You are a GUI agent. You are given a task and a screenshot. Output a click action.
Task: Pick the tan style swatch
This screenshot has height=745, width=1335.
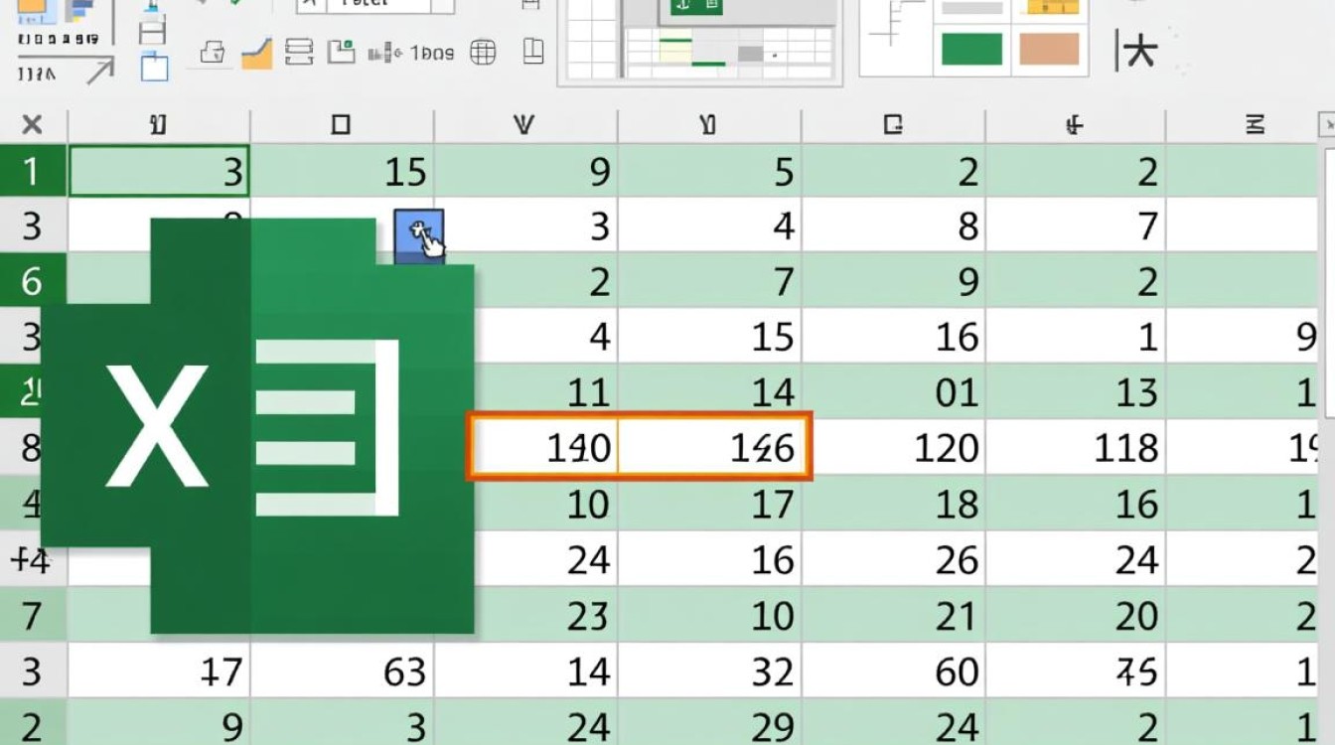[x=1049, y=49]
